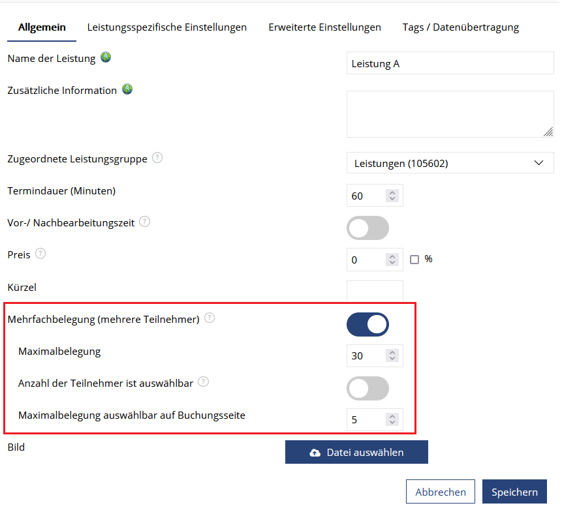Open help icon for Vor-/ Nachbearbeitungszeit
The image size is (562, 512).
pos(144,222)
